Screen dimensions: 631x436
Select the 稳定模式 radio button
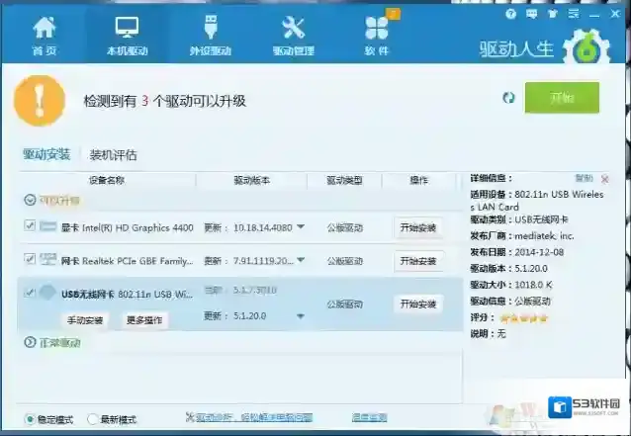point(28,419)
